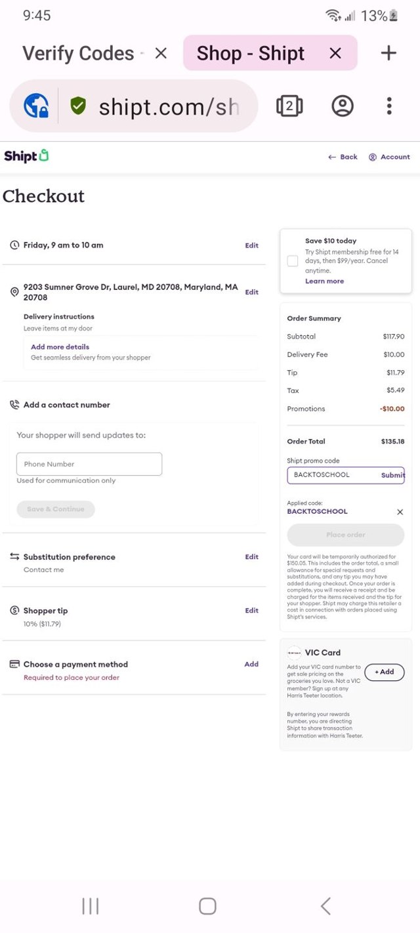Submit the Shipt promo code
Image resolution: width=420 pixels, height=933 pixels.
392,475
